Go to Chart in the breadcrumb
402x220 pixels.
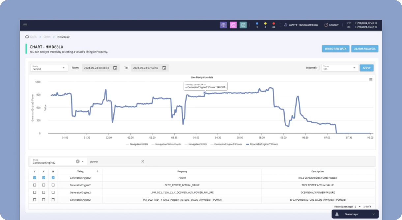click(47, 37)
